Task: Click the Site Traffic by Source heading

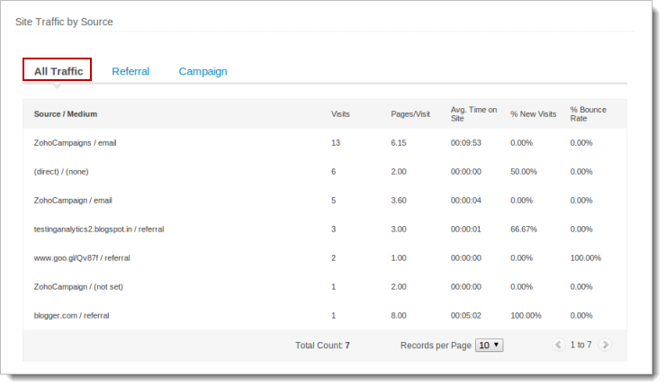Action: point(64,21)
